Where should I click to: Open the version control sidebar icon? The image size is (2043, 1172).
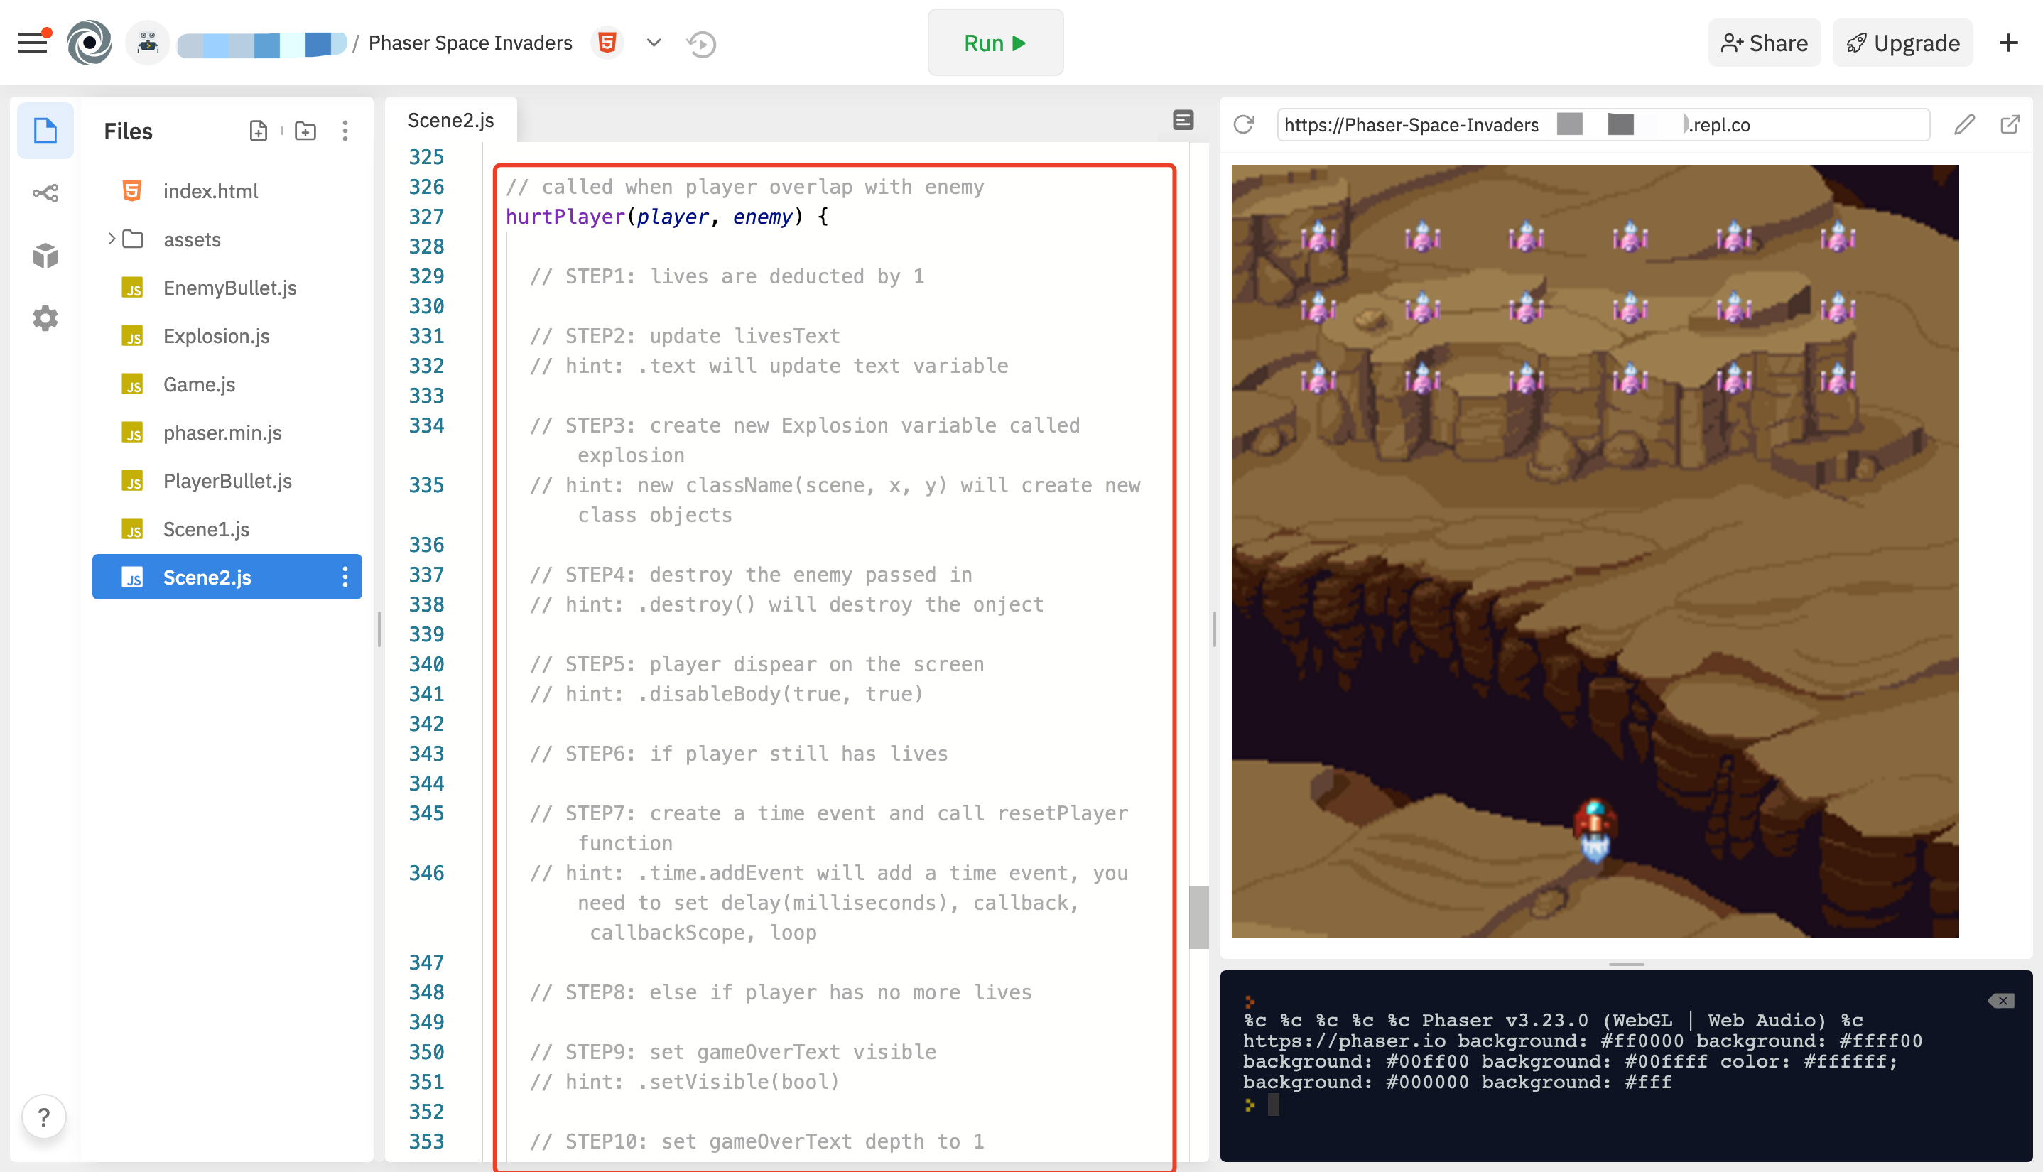pyautogui.click(x=45, y=193)
